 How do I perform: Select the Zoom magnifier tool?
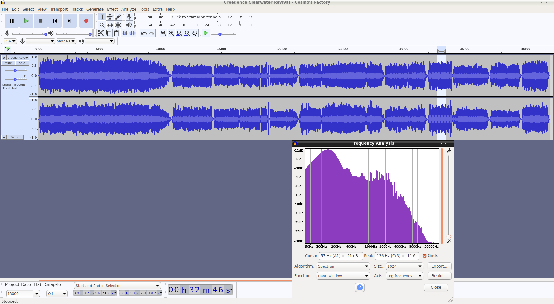102,25
